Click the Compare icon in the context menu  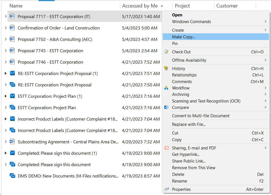point(166,107)
